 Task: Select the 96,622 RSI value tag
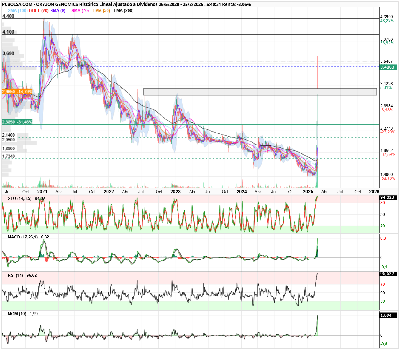pos(388,274)
